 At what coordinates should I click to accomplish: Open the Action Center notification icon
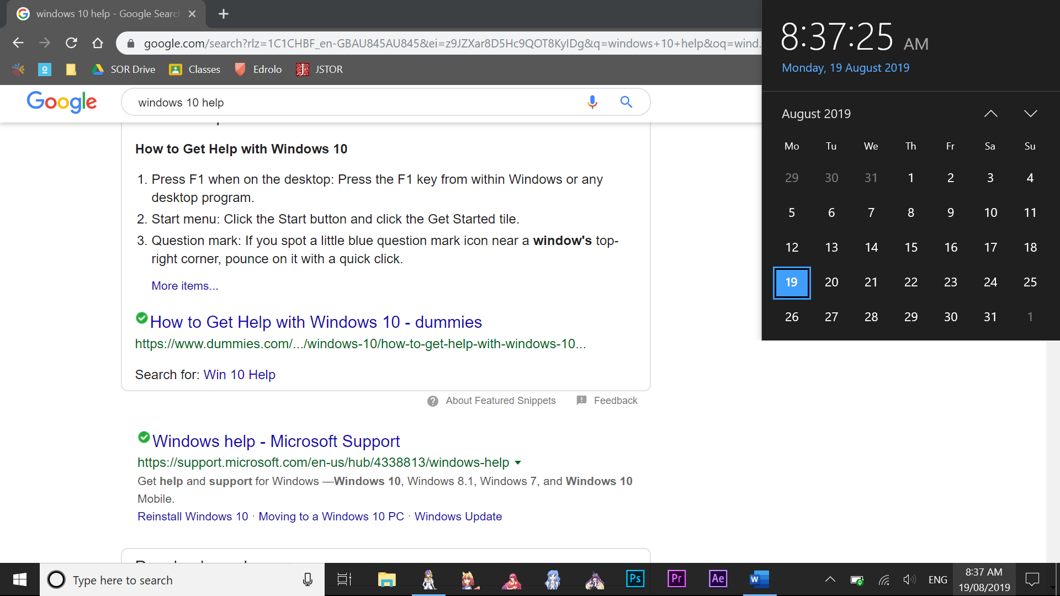(x=1032, y=579)
